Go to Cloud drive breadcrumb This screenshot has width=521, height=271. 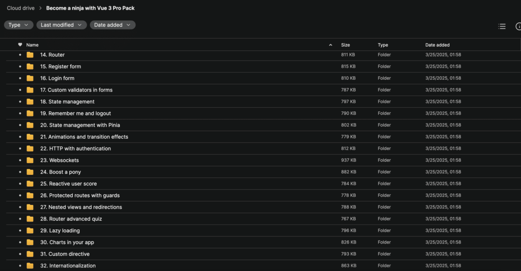point(20,8)
